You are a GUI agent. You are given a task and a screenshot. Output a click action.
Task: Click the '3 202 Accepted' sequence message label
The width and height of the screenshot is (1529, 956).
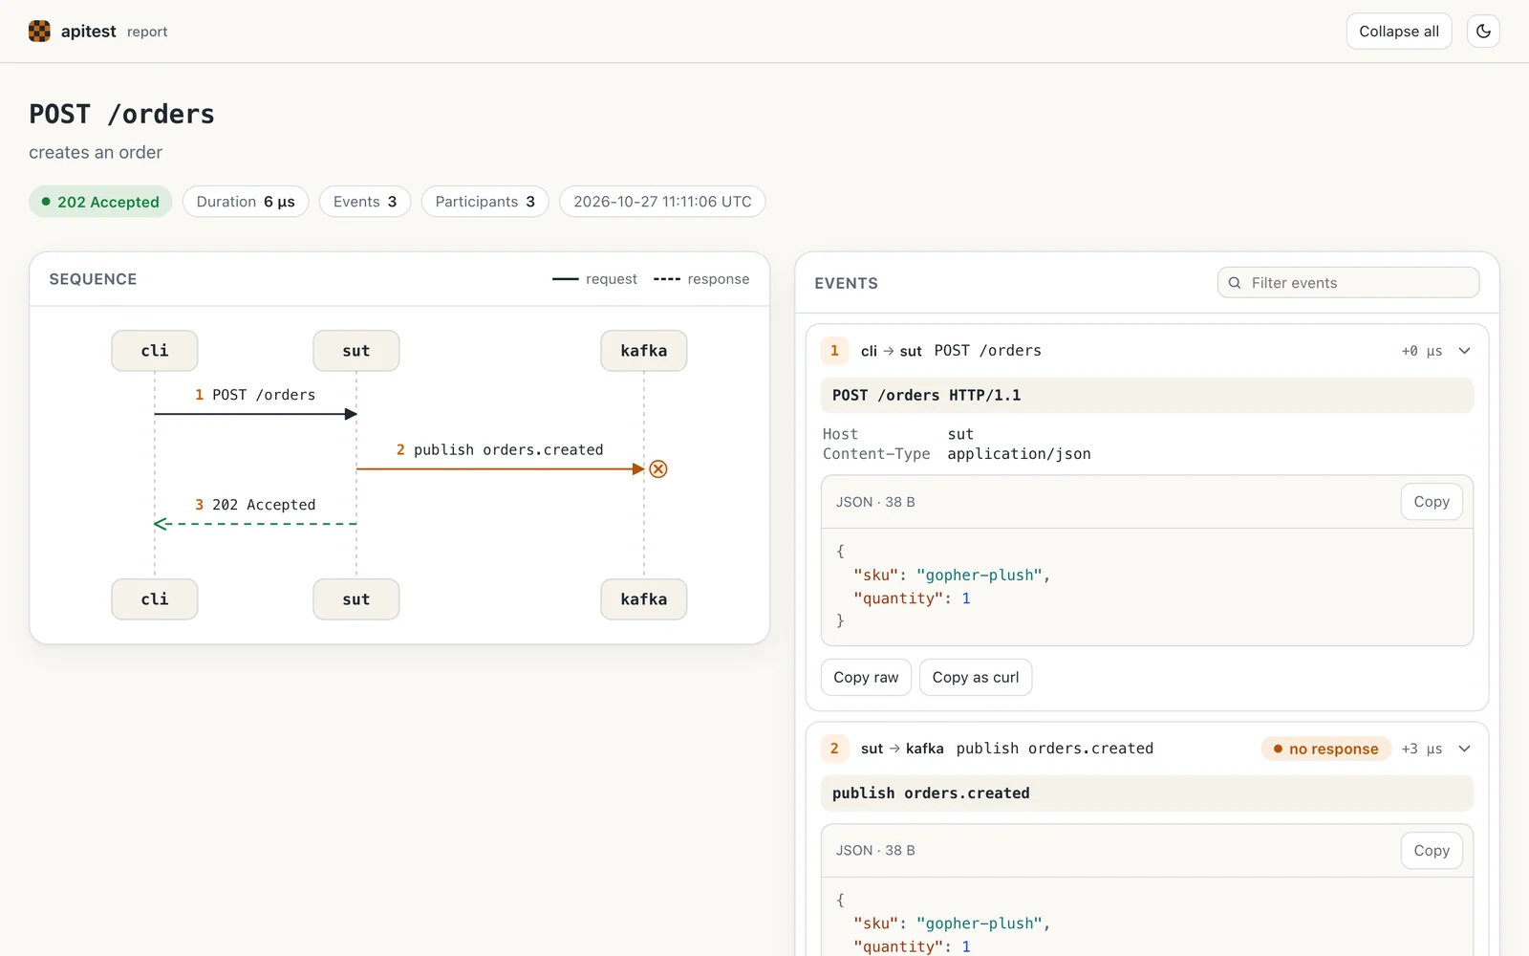255,505
